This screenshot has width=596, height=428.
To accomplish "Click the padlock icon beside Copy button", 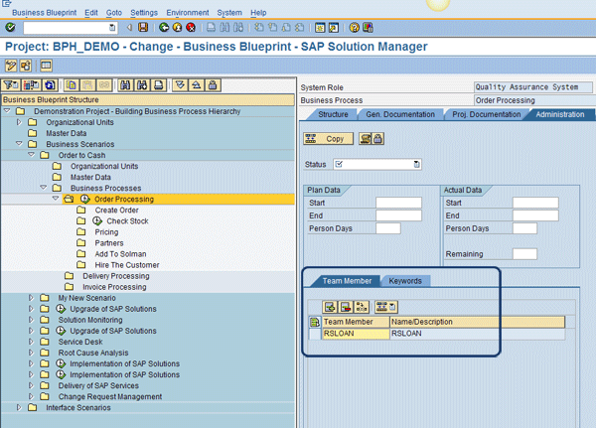I will [377, 139].
